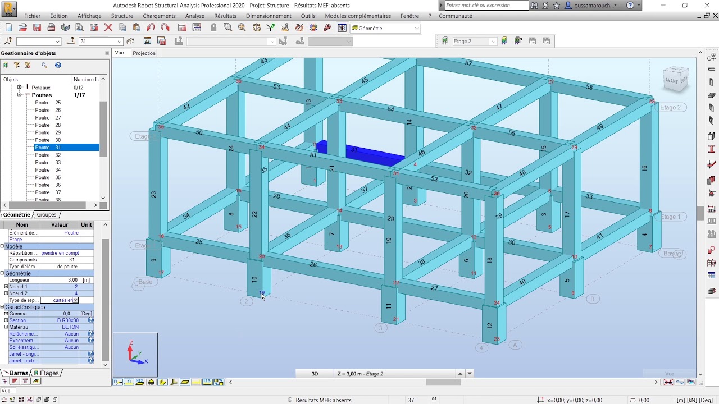
Task: Click the New project icon
Action: coord(8,27)
